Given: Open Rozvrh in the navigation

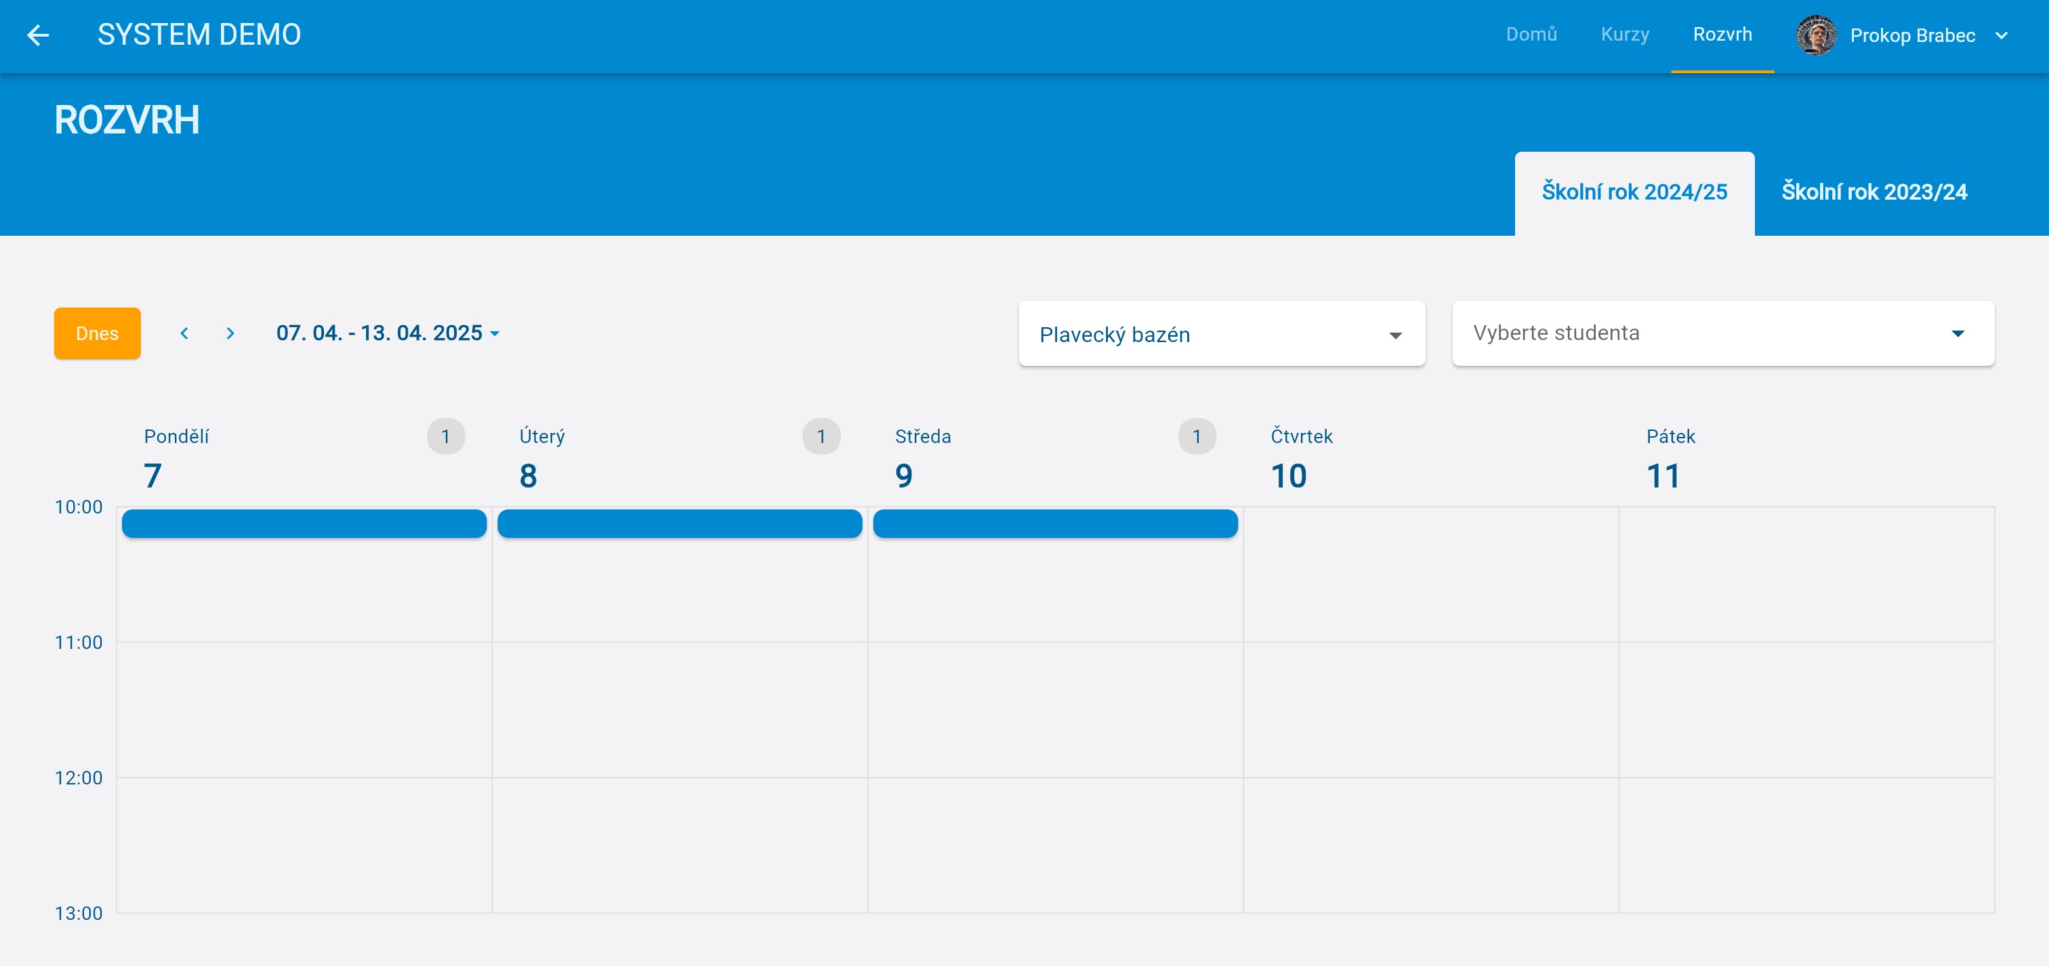Looking at the screenshot, I should coord(1722,34).
